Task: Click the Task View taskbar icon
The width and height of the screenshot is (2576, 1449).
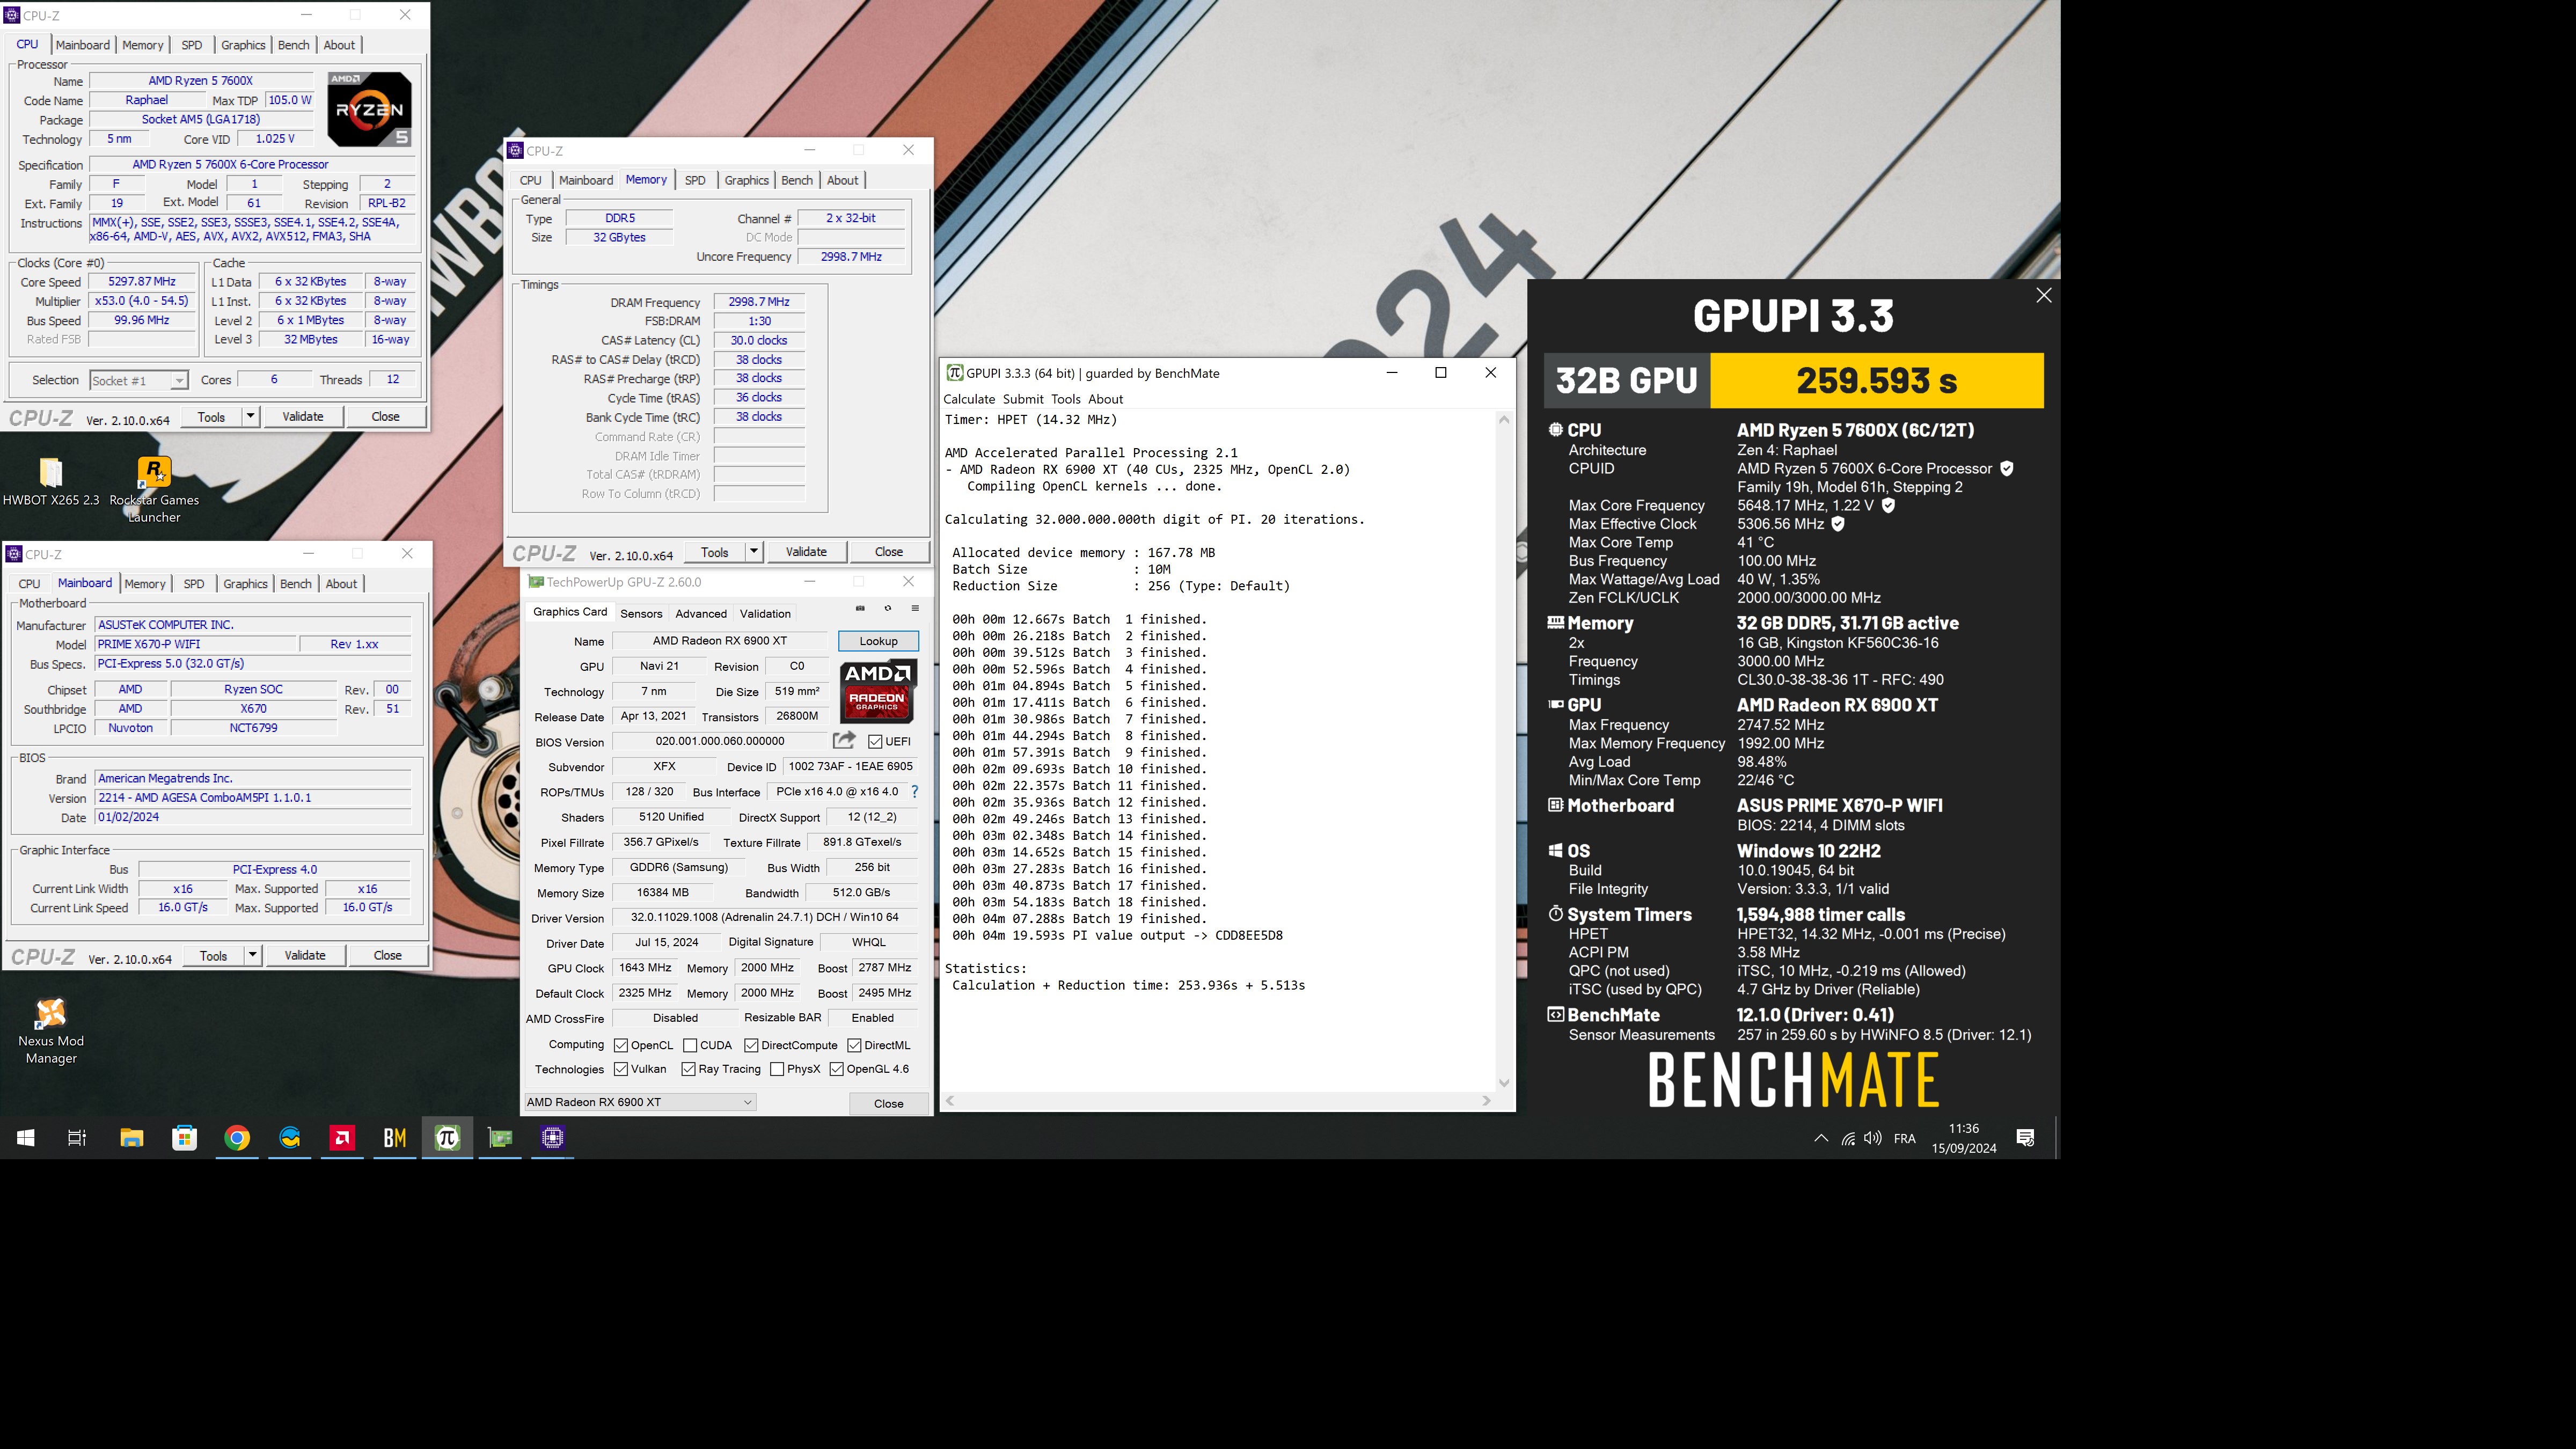Action: coord(77,1137)
